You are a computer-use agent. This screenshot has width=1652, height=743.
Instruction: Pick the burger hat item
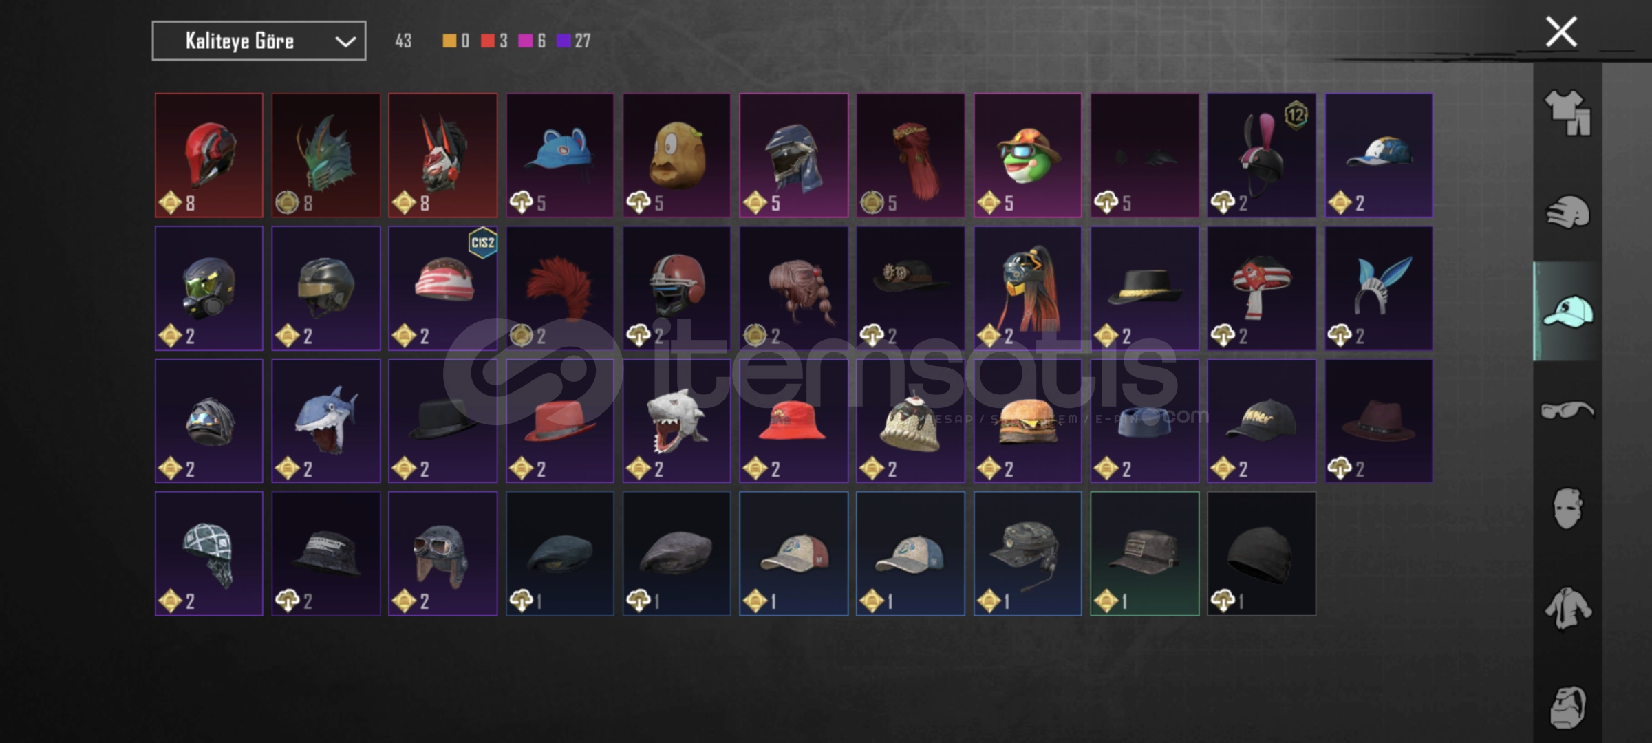[1027, 421]
